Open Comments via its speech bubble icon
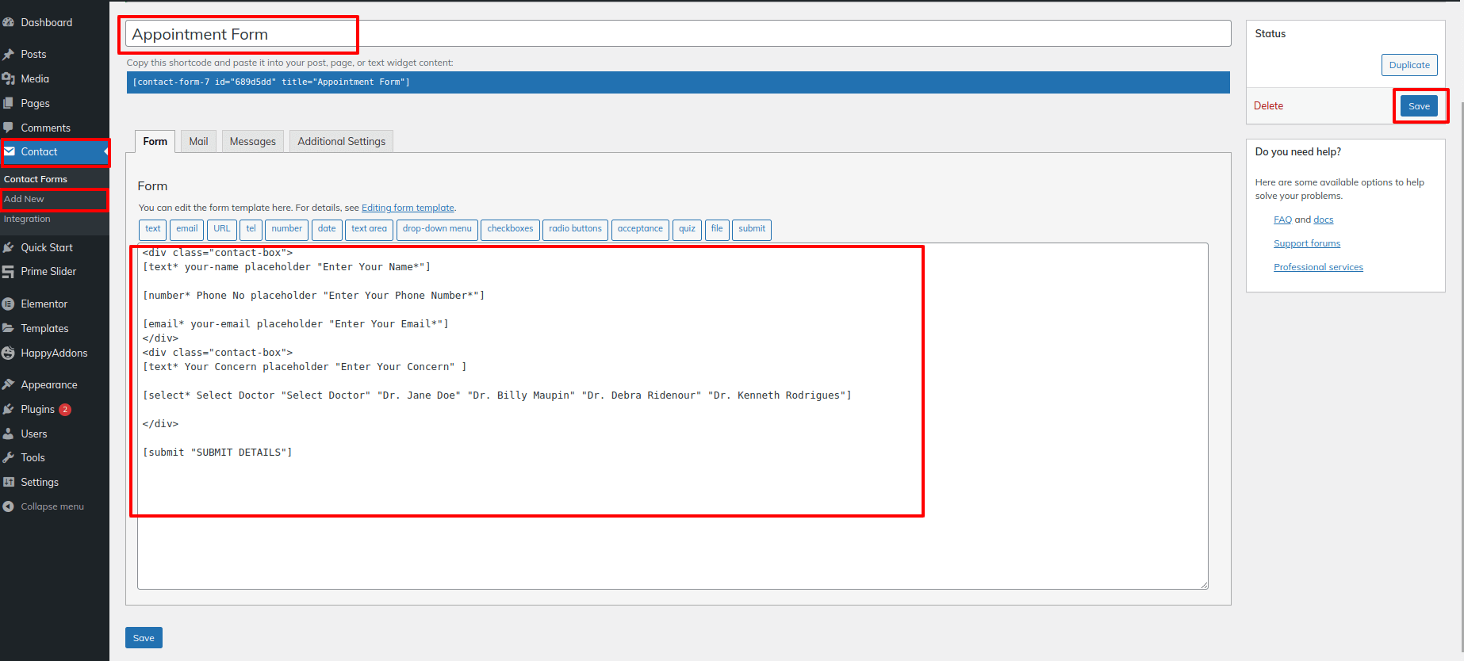 click(9, 128)
